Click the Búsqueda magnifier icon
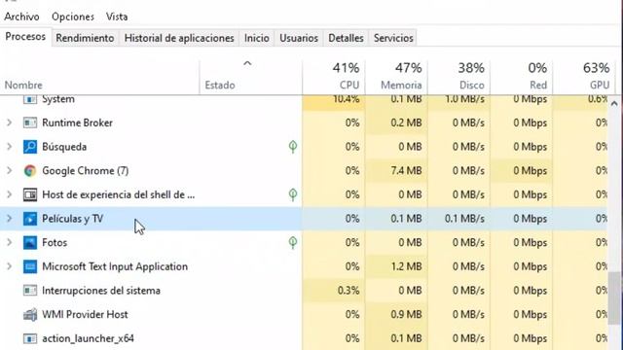623x350 pixels. pos(30,147)
